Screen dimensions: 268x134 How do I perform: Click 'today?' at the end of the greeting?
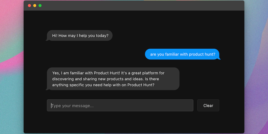[x=102, y=36]
